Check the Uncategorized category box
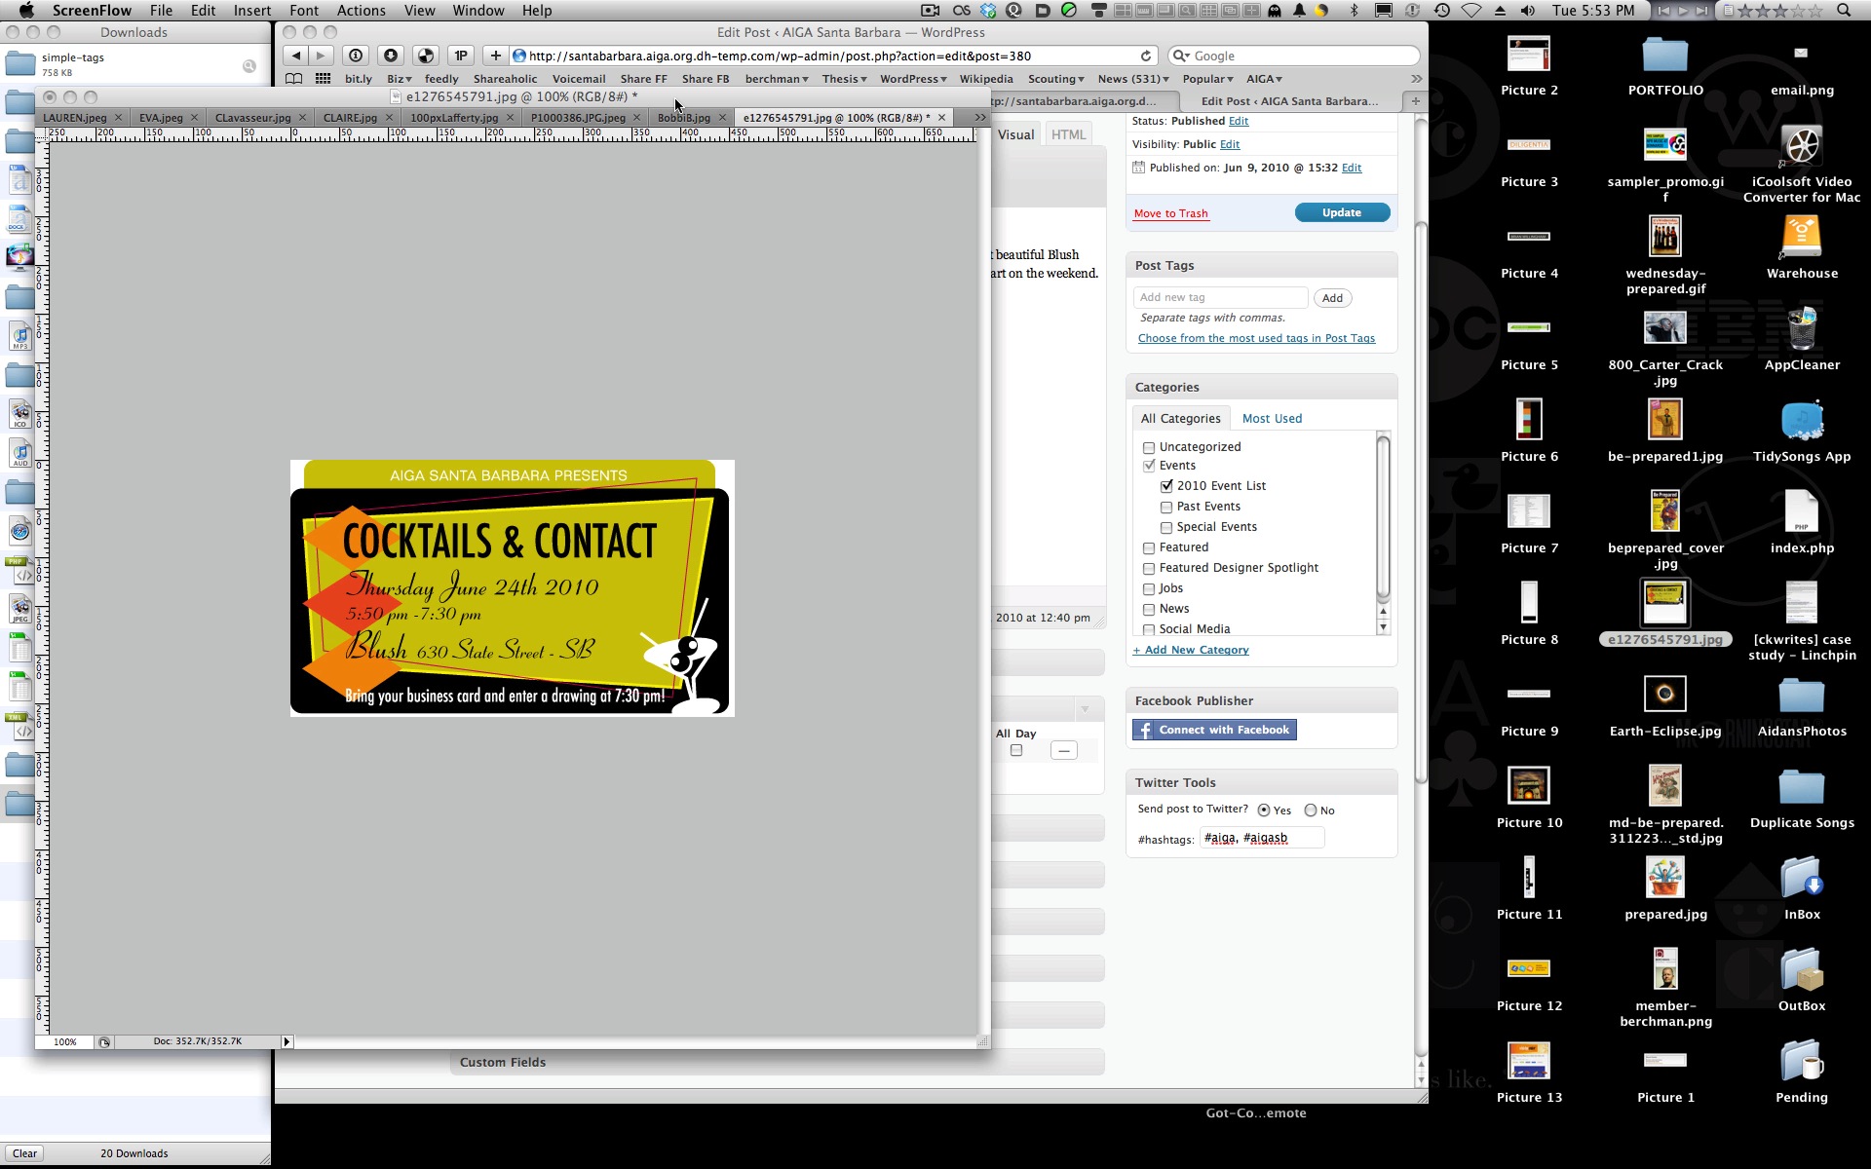Viewport: 1871px width, 1169px height. click(1149, 447)
